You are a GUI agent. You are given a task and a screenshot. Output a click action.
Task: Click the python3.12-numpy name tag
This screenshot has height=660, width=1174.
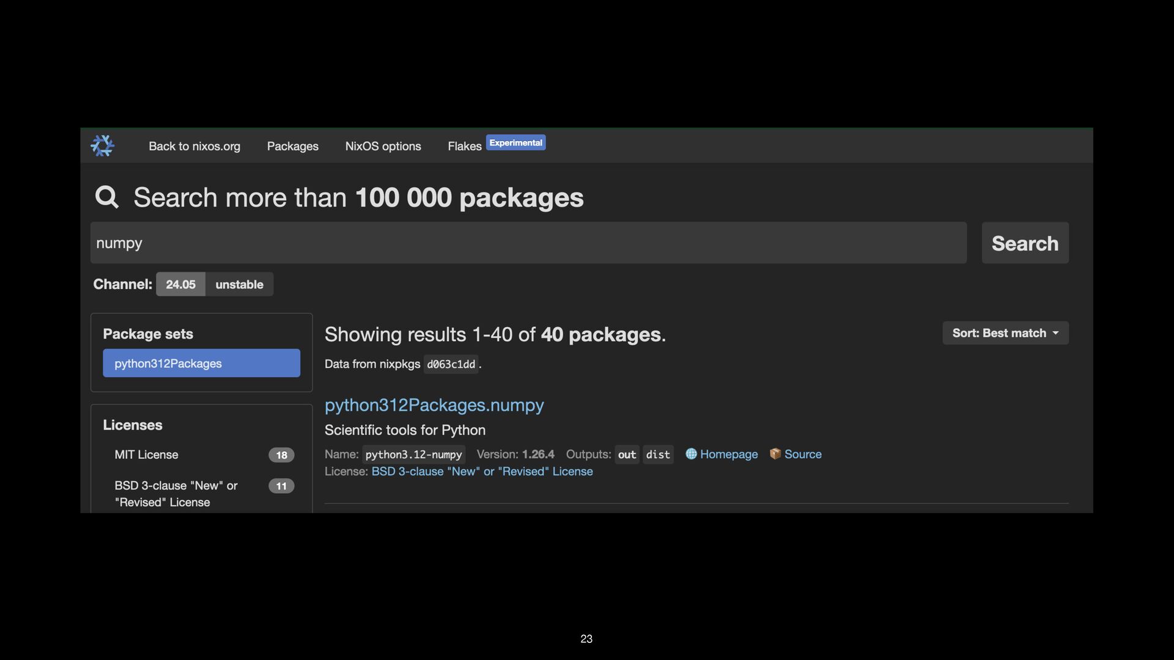tap(413, 454)
